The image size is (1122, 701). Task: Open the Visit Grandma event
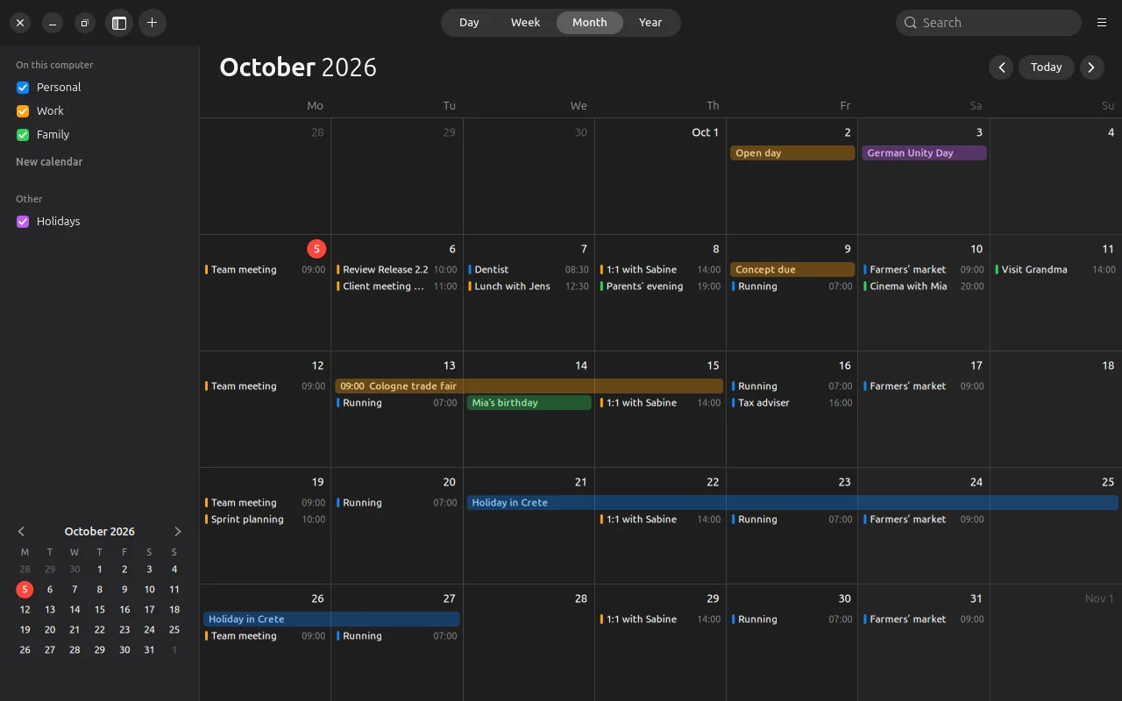click(1056, 270)
